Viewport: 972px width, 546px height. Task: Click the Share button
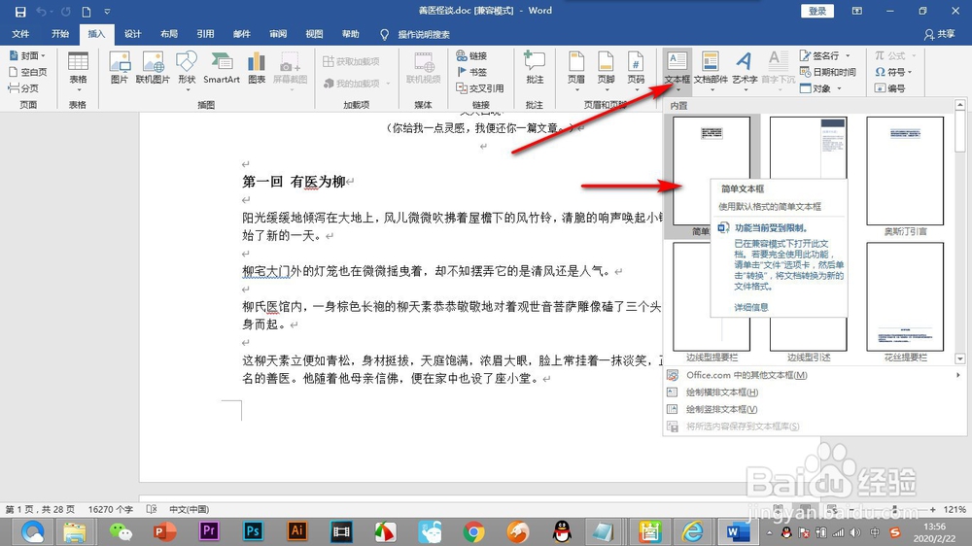point(940,34)
